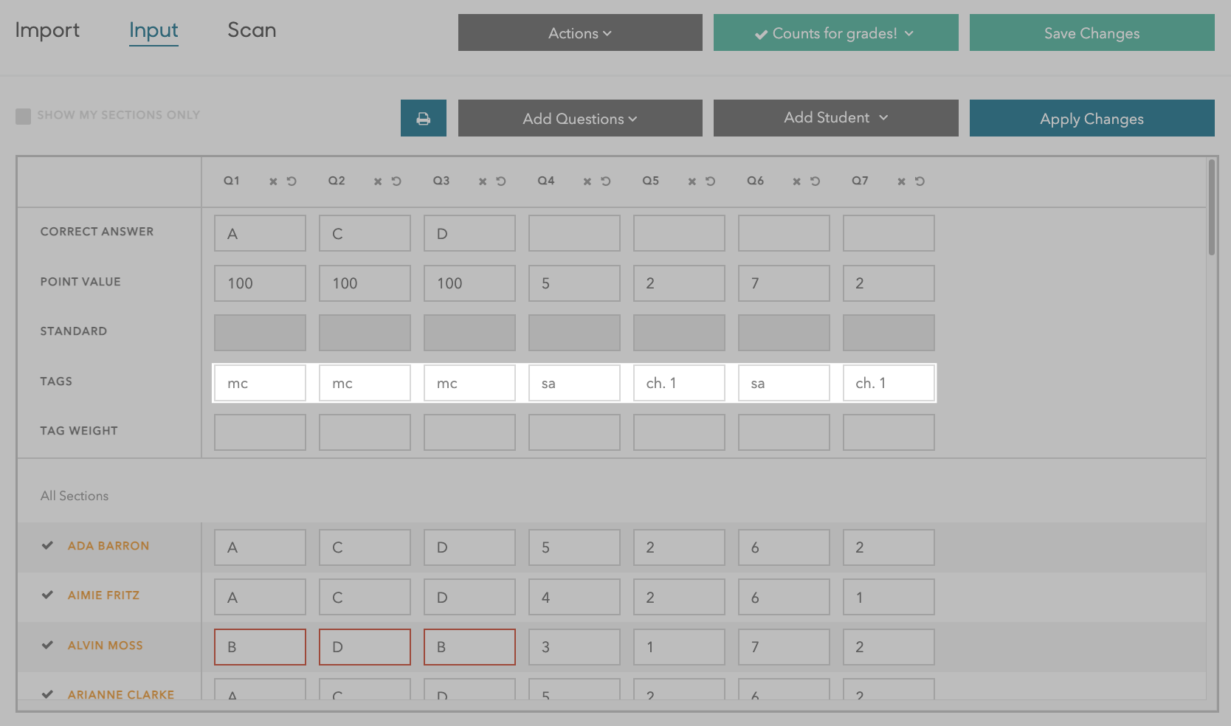Click the undo icon next to Q6

(816, 181)
